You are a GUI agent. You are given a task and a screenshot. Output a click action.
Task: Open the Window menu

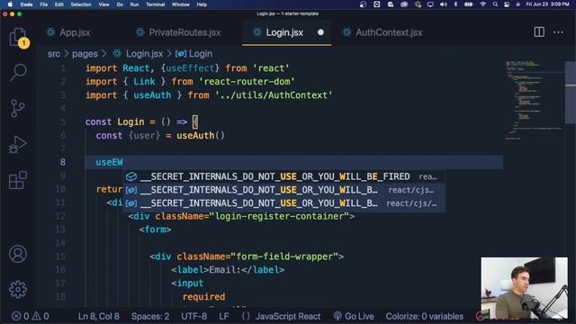[181, 4]
